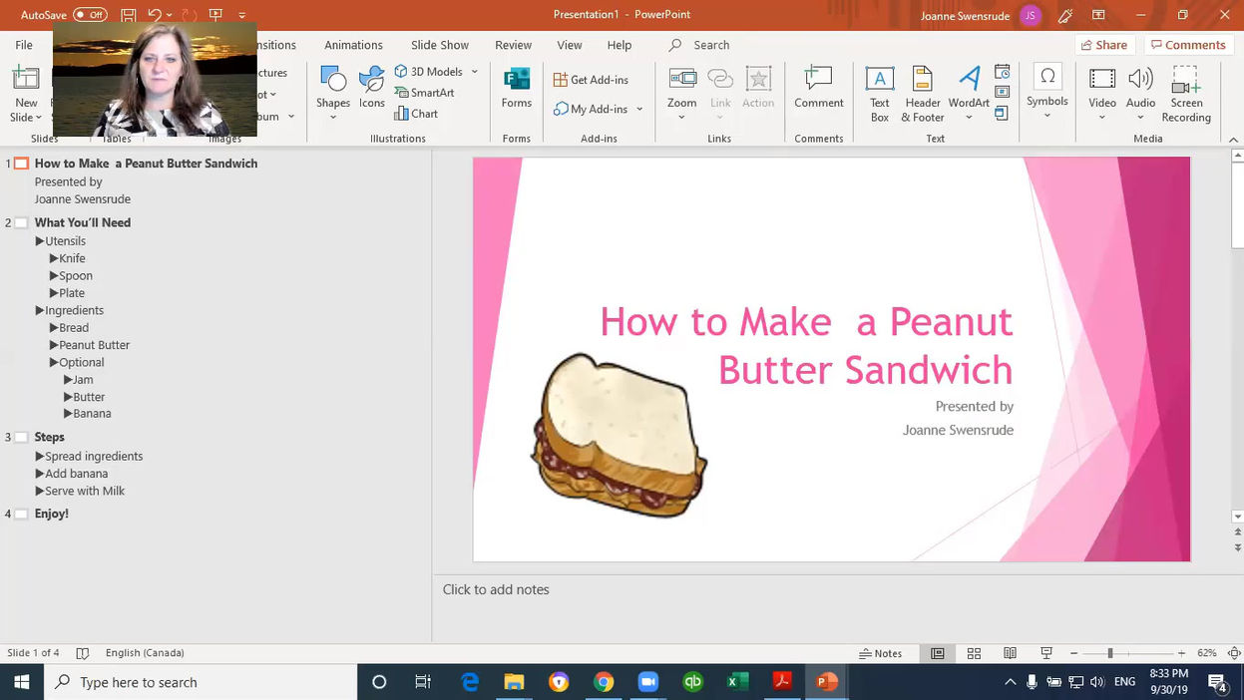Insert a SmartArt graphic
This screenshot has width=1244, height=700.
coord(424,93)
